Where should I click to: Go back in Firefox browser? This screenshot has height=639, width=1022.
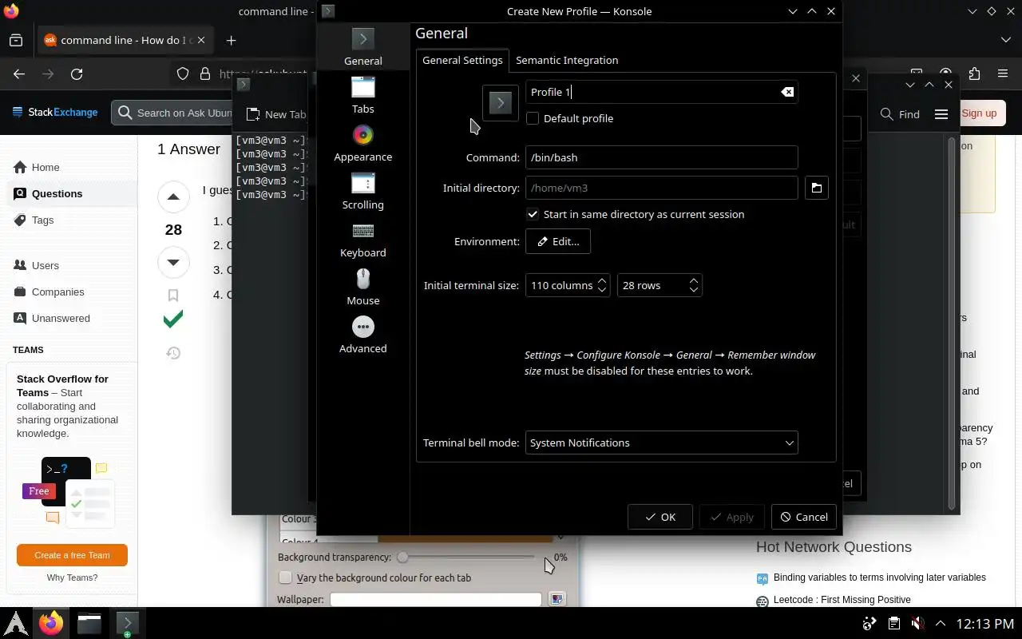coord(19,73)
